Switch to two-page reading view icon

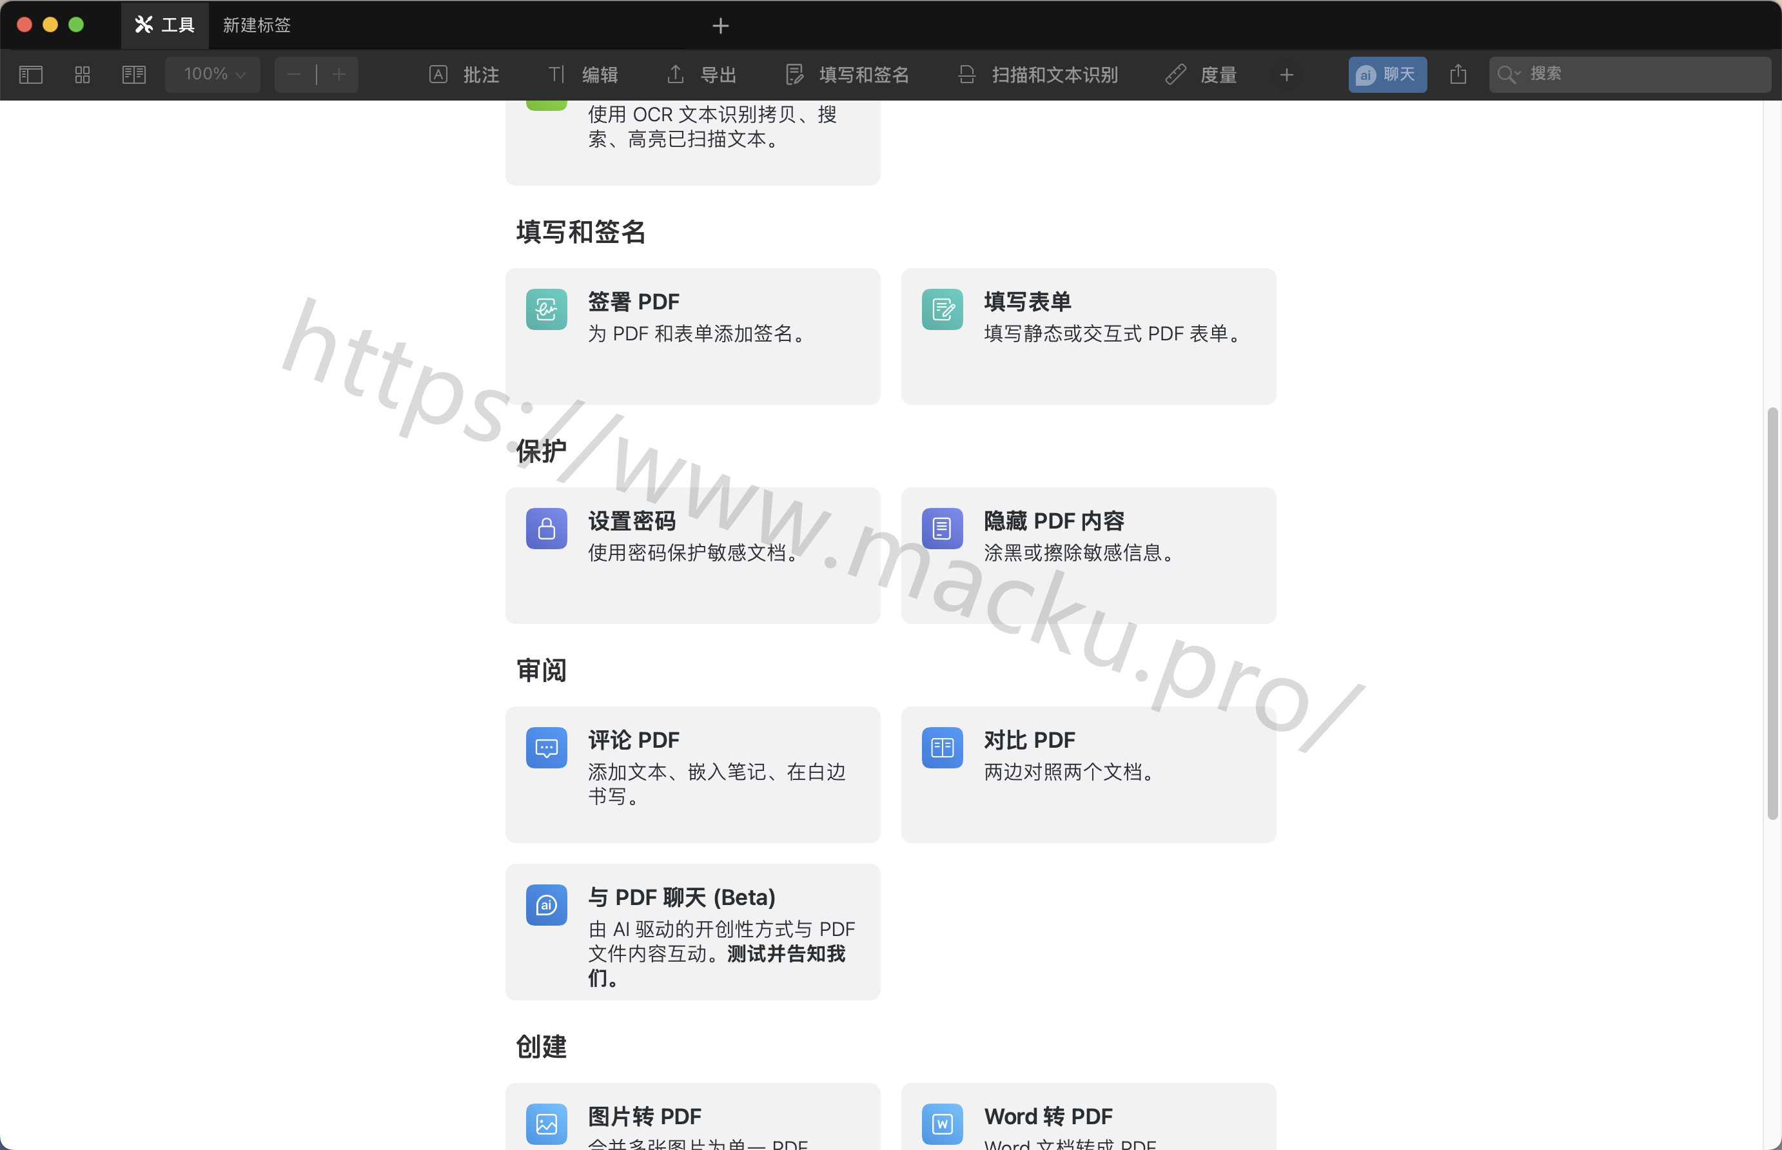pyautogui.click(x=135, y=75)
